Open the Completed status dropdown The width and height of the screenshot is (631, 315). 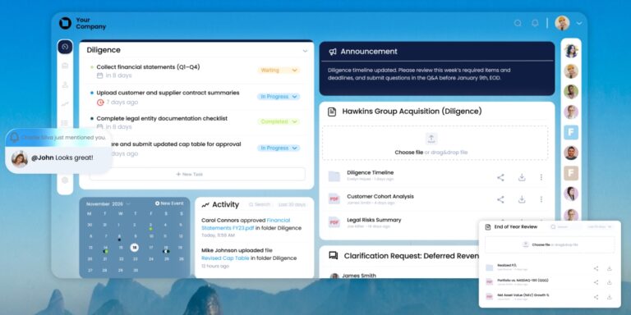(x=279, y=121)
